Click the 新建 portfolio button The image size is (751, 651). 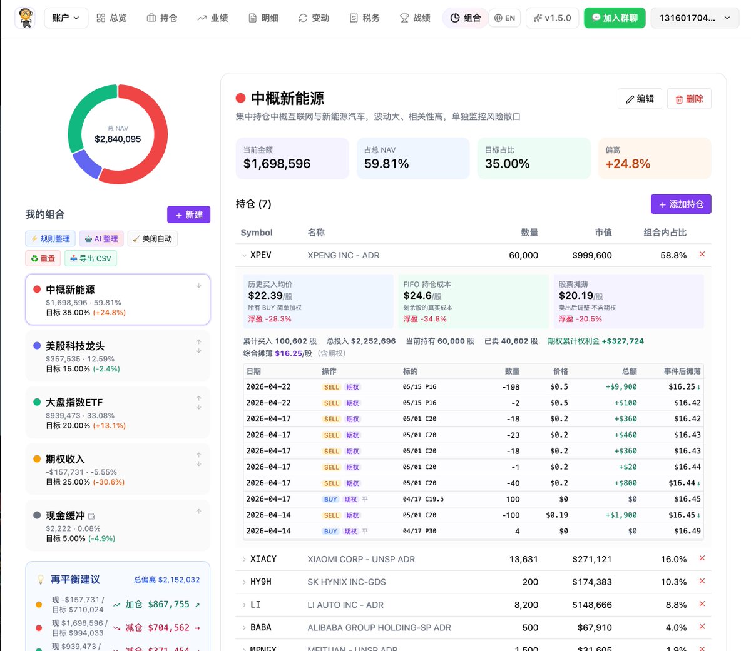pyautogui.click(x=188, y=214)
